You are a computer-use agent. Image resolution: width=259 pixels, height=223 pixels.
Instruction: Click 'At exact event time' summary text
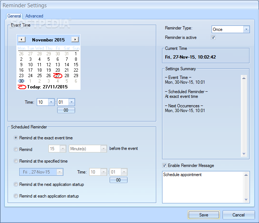[181, 96]
